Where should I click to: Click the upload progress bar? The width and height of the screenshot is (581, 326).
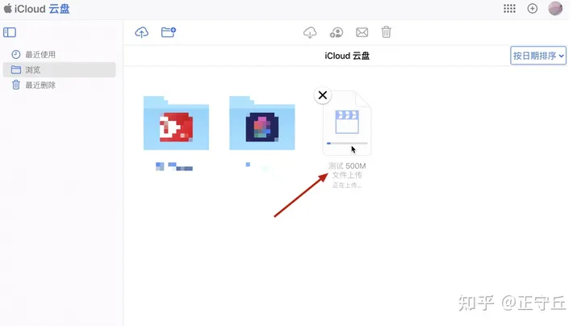[347, 144]
